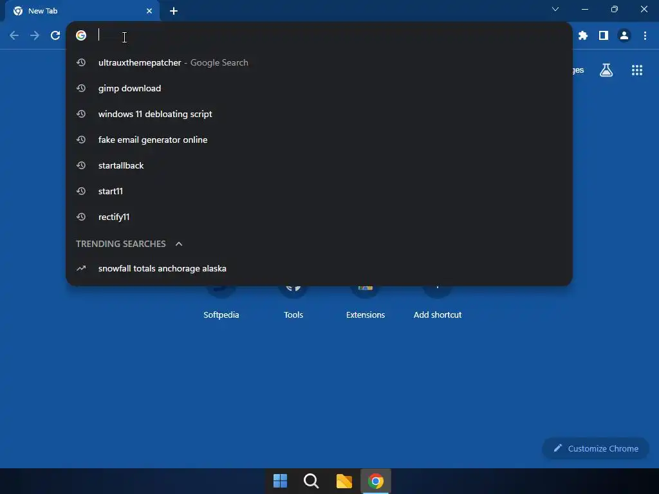Click the trending arrow icon beside snowfall totals
This screenshot has width=659, height=494.
(x=81, y=268)
